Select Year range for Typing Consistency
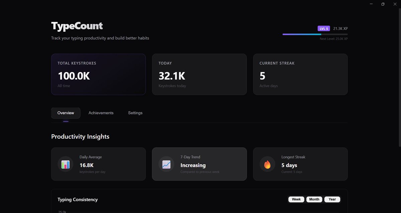Viewport: 401px width, 213px height. tap(332, 199)
